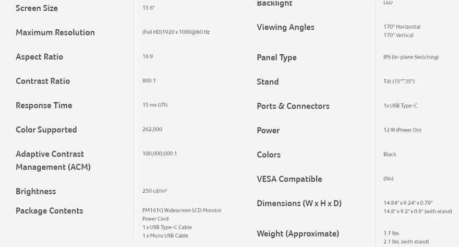Select the Brightness label
Screen dimensions: 459x247
point(35,191)
